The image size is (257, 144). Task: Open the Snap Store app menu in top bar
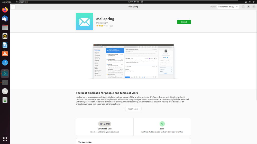point(22,2)
